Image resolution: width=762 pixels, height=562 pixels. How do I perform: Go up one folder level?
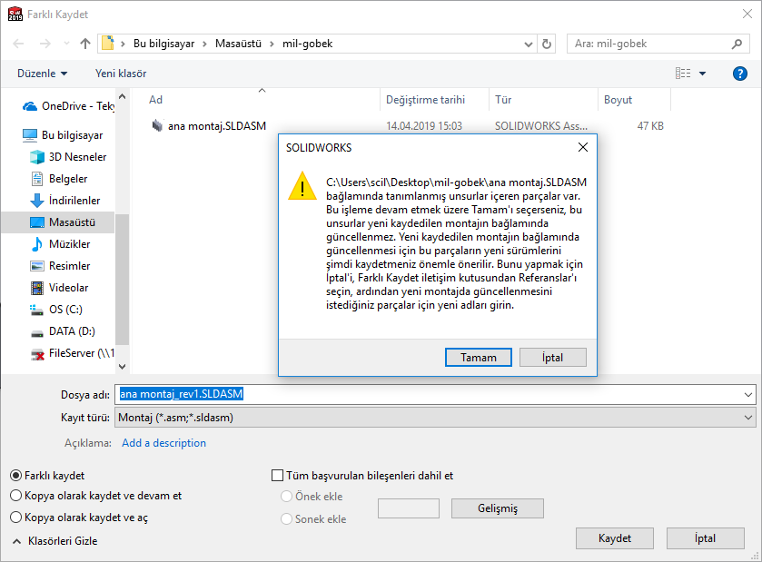tap(85, 44)
